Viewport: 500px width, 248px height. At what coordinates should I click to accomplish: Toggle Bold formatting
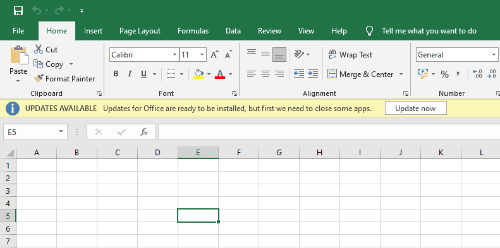tap(116, 74)
